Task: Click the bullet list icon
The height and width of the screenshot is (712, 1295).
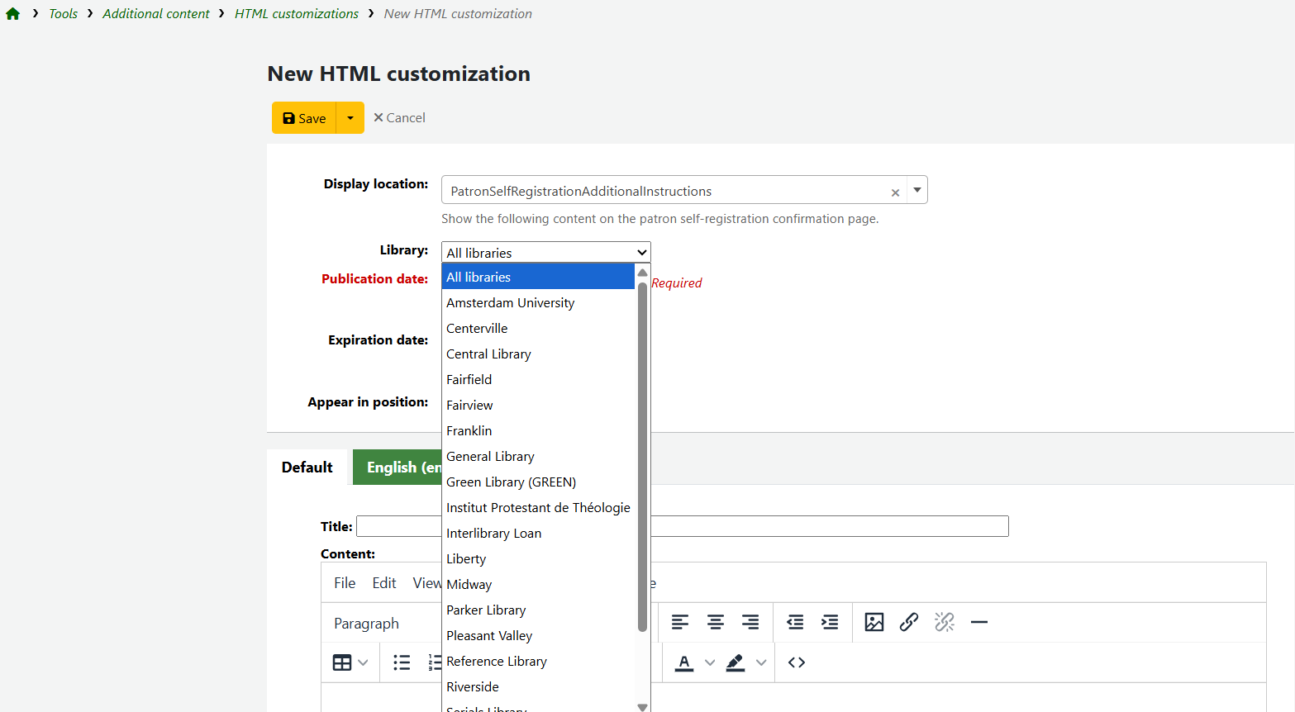Action: tap(402, 662)
